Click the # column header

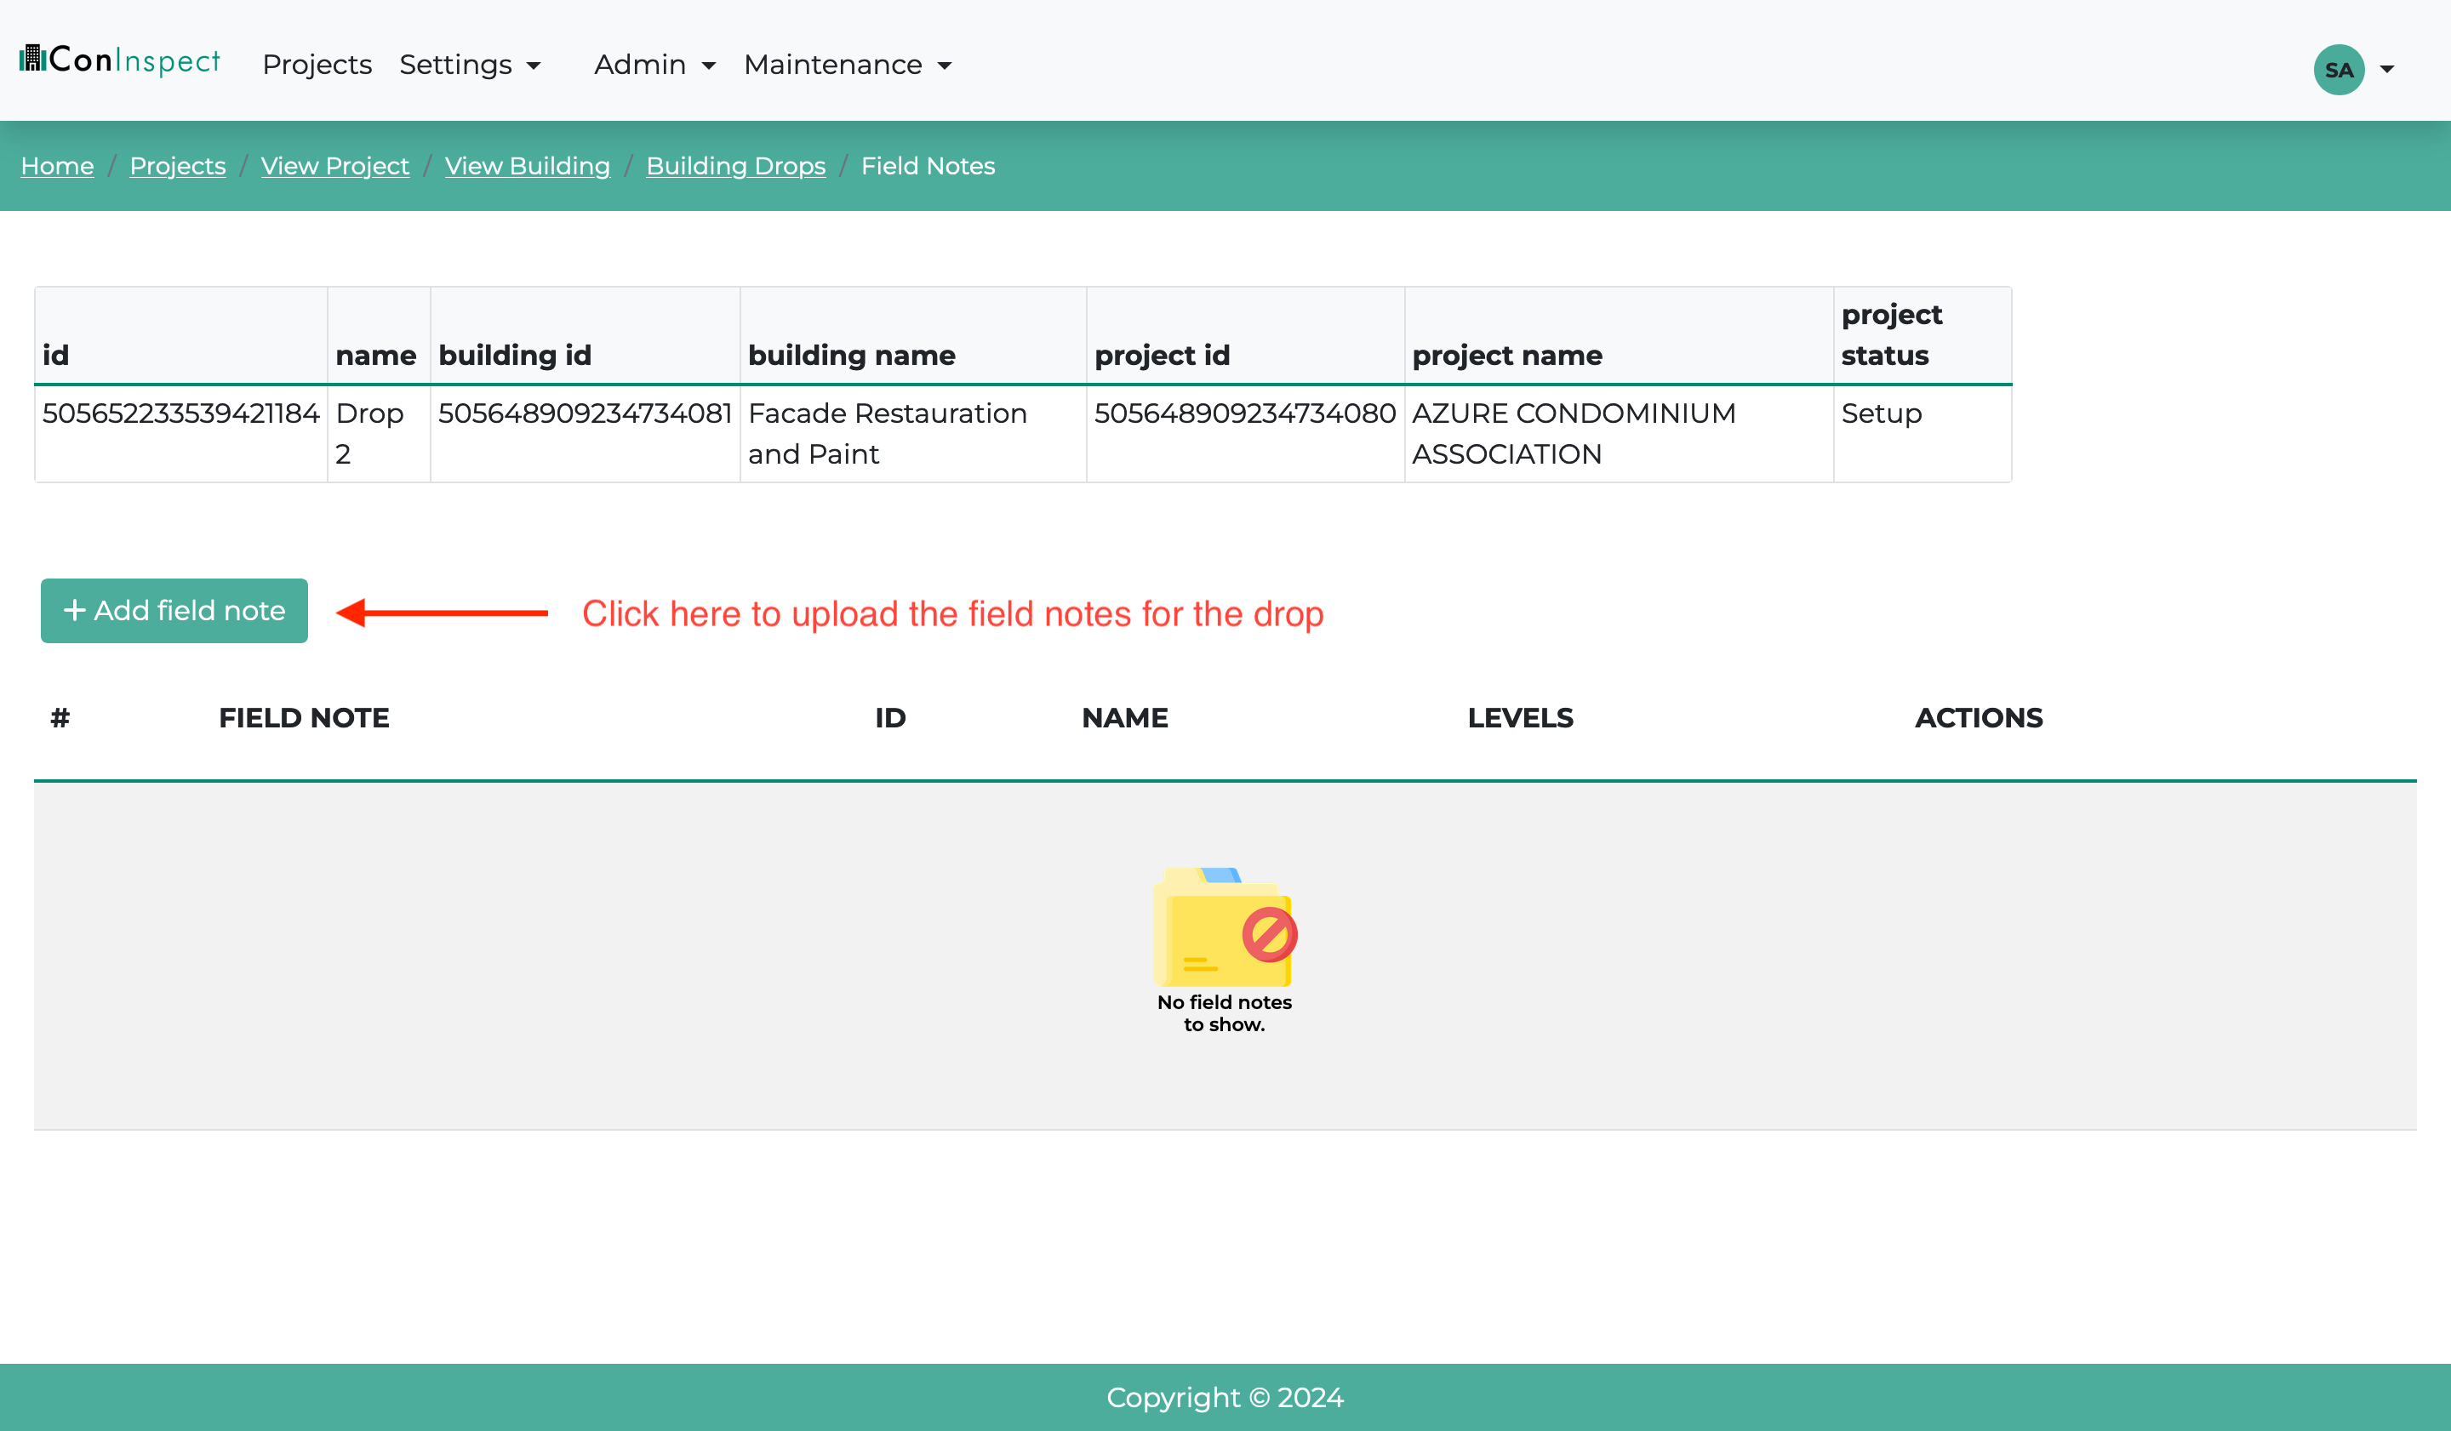coord(60,717)
